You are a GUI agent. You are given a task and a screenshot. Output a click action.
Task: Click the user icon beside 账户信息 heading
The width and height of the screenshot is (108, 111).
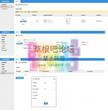17,36
